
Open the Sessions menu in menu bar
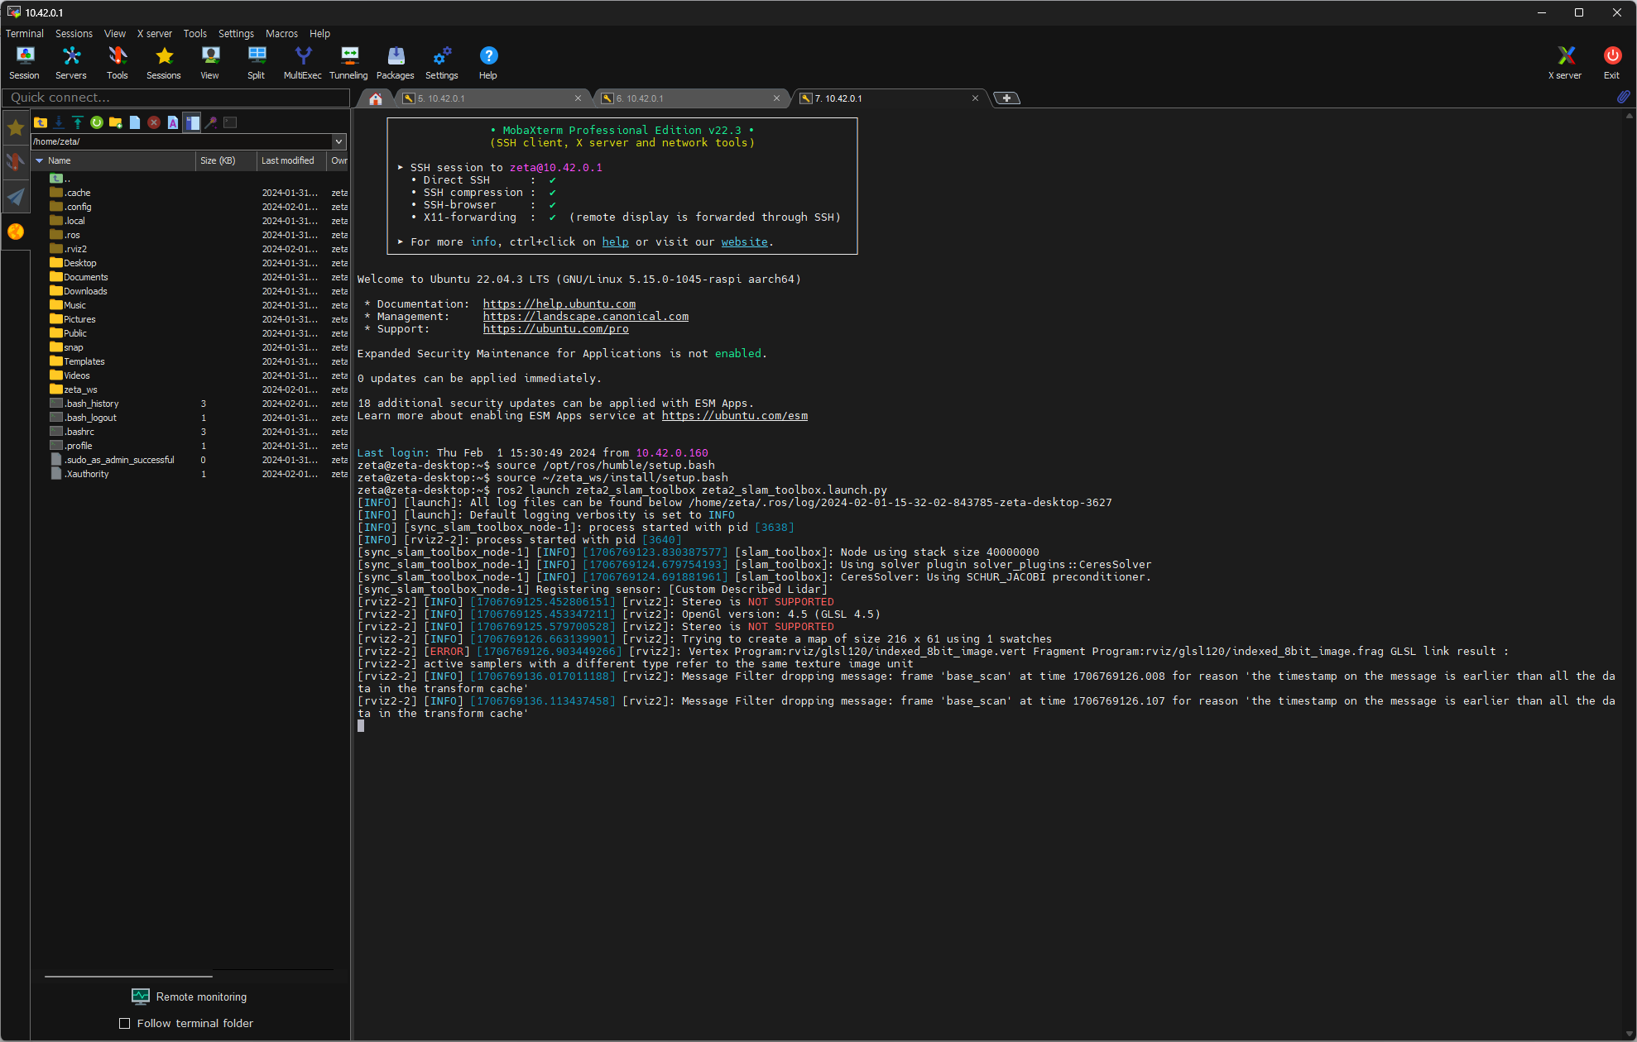tap(74, 33)
